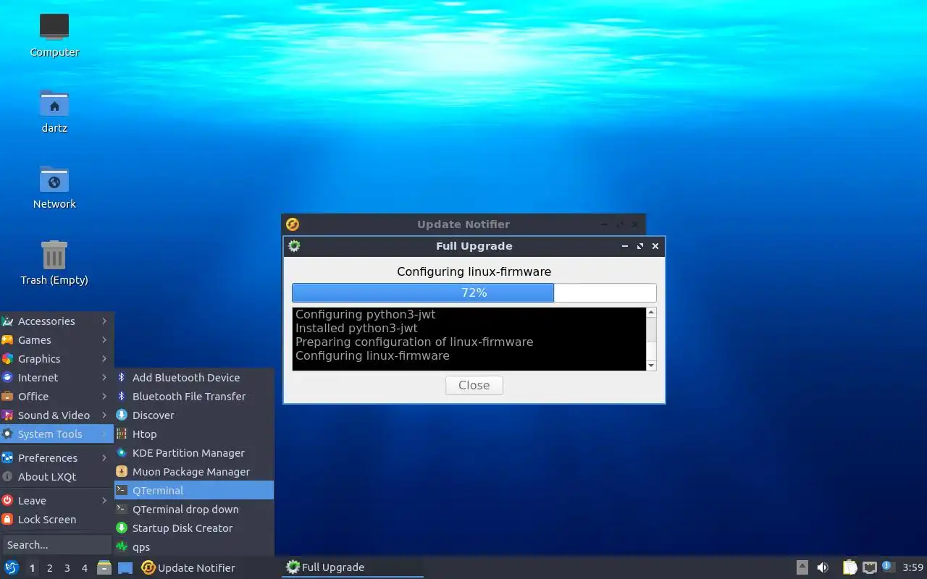Click the Close button in Full Upgrade
The width and height of the screenshot is (927, 579).
coord(474,385)
